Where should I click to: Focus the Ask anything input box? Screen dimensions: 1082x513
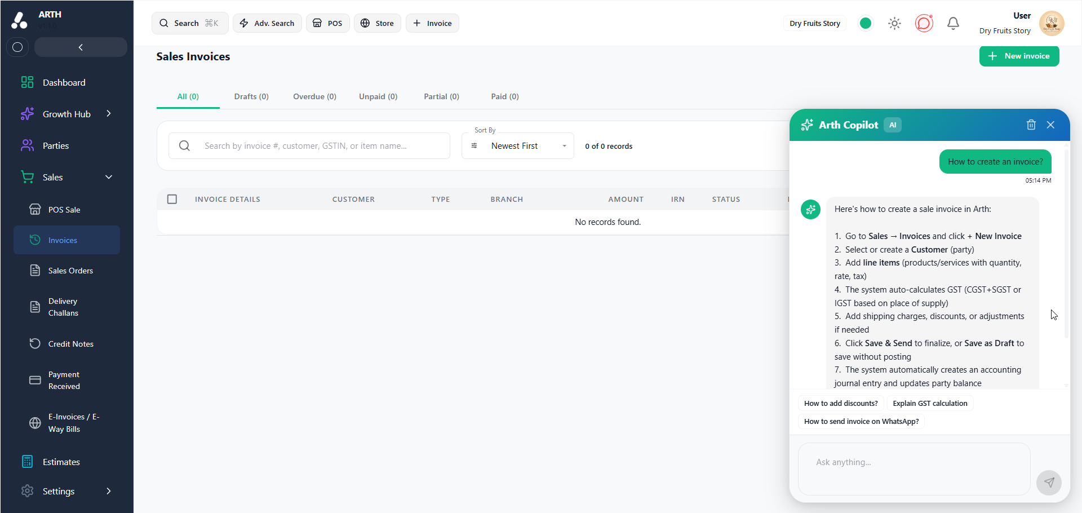tap(914, 468)
